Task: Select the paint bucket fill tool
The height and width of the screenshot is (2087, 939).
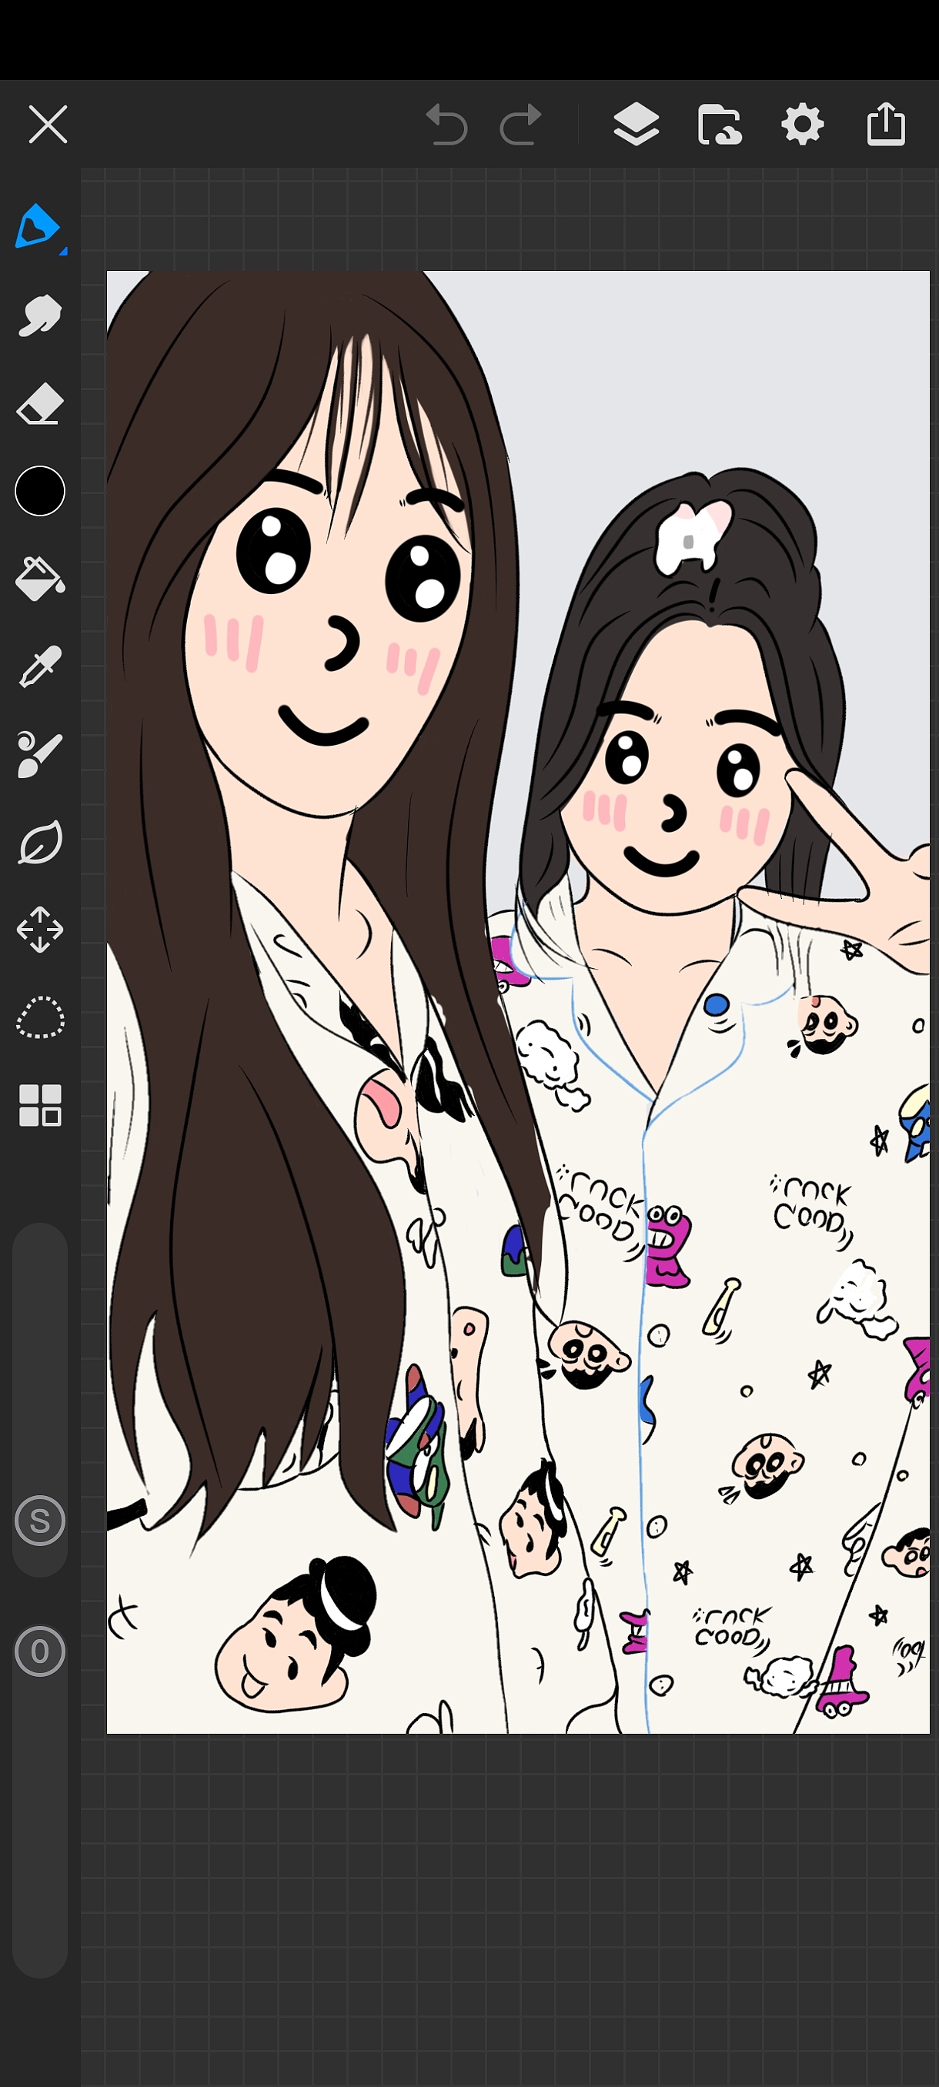Action: click(40, 579)
